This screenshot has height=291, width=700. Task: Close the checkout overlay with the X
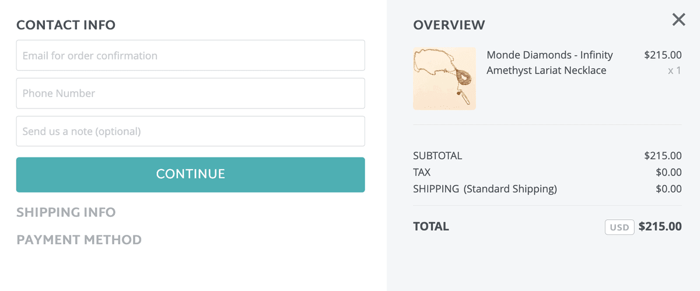(x=678, y=20)
